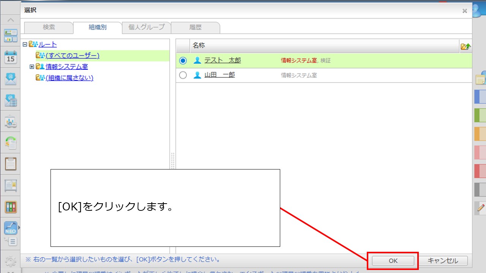Open the mail envelope icon in the sidebar

click(x=11, y=79)
